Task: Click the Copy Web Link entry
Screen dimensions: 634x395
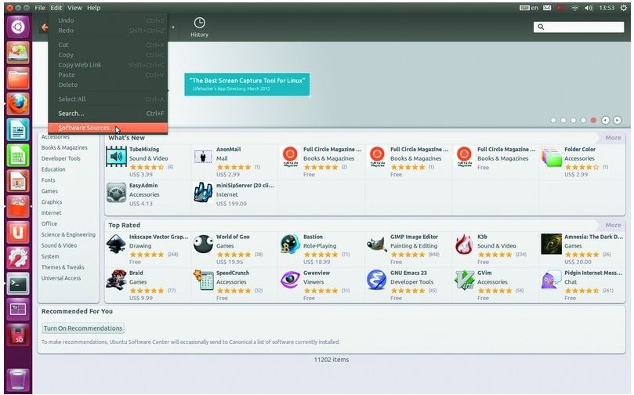Action: coord(107,65)
